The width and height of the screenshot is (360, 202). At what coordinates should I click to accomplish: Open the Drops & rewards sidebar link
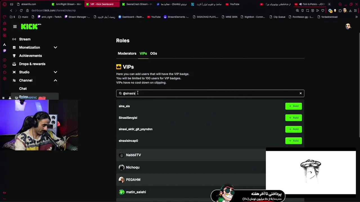(x=32, y=64)
